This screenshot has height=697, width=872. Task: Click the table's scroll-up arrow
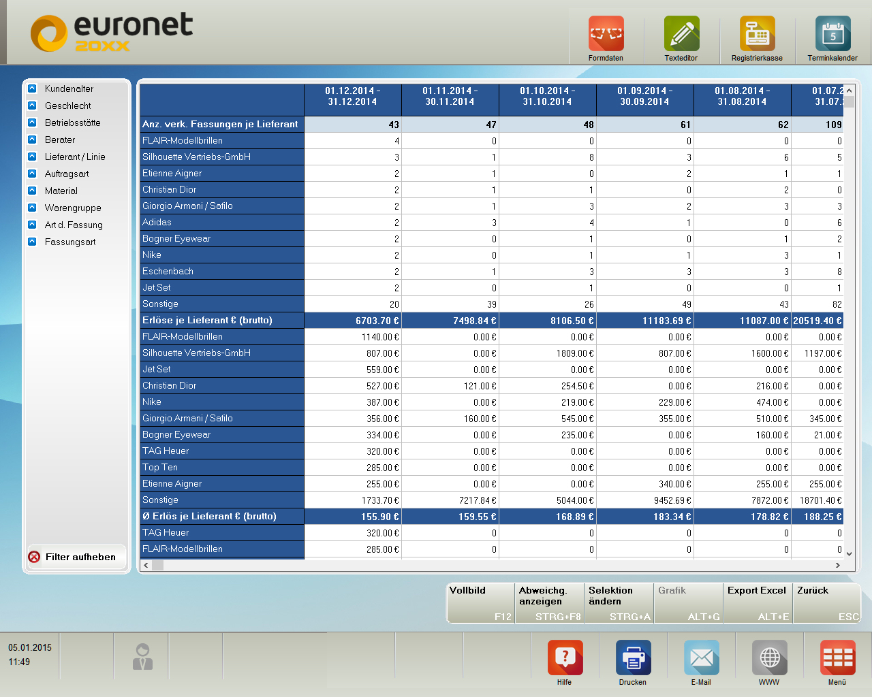click(x=849, y=91)
